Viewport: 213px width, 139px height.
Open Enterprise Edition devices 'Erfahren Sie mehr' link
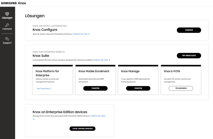[x=98, y=116]
